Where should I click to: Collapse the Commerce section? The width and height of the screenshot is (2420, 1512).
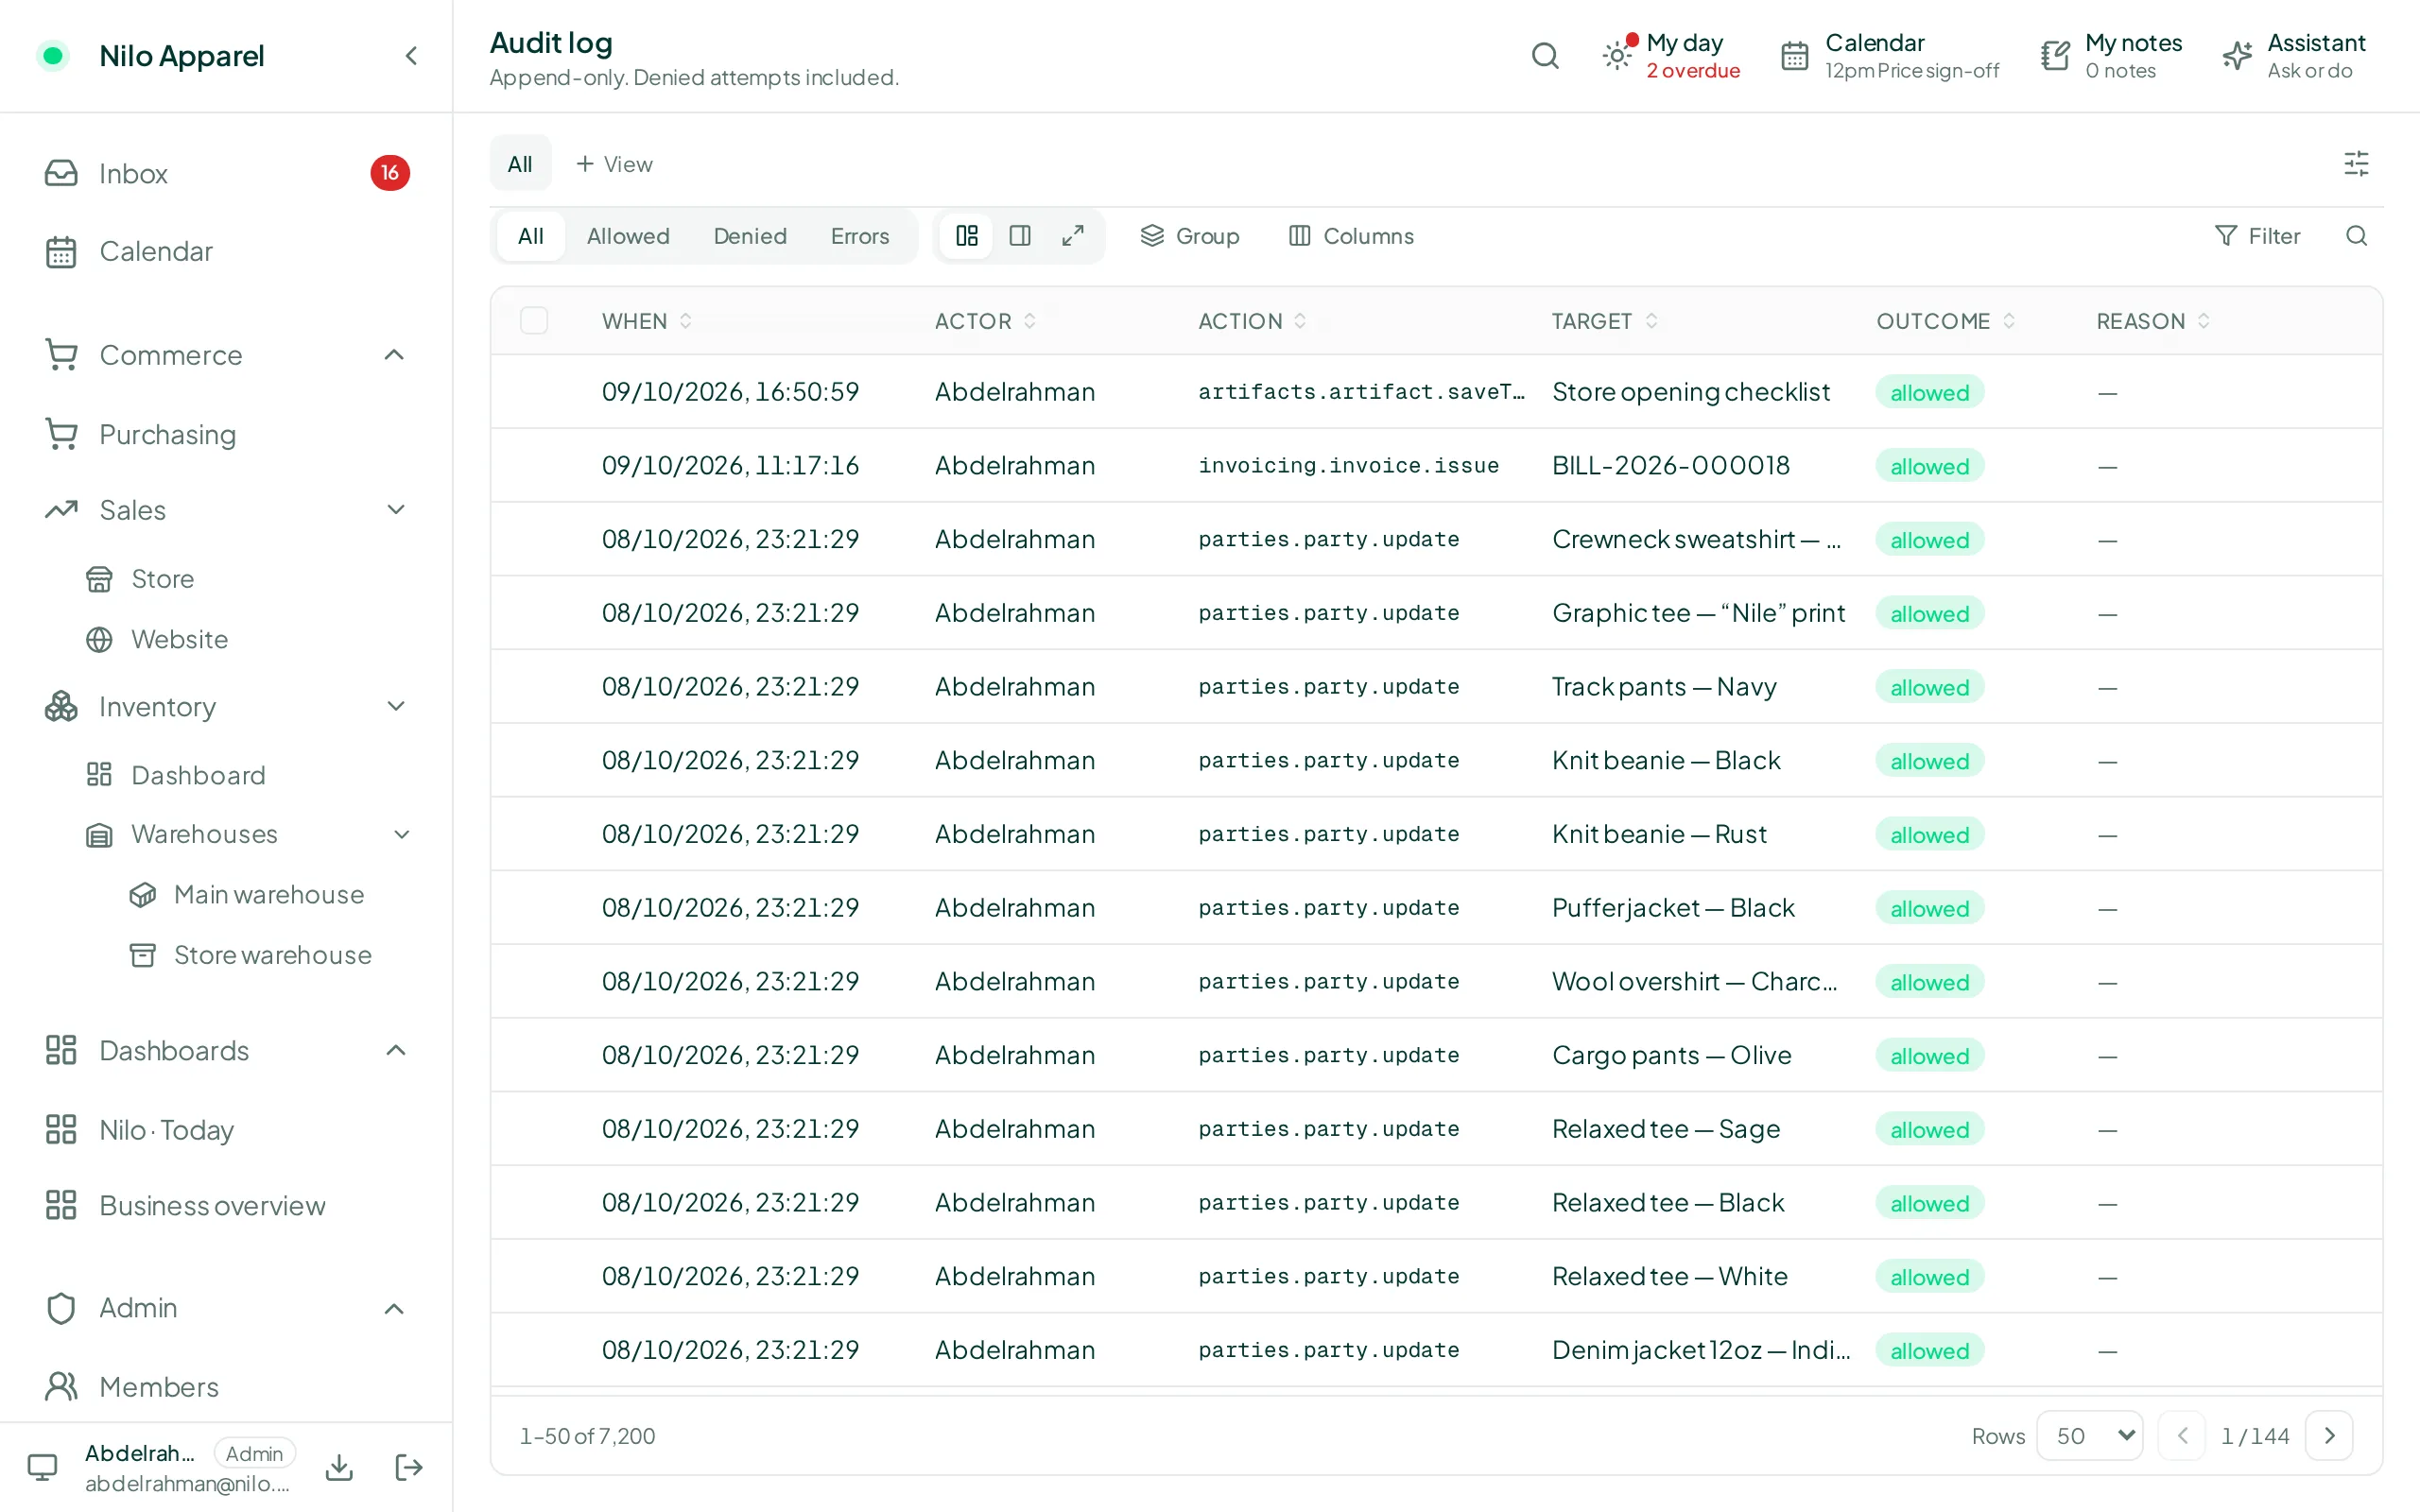(395, 355)
